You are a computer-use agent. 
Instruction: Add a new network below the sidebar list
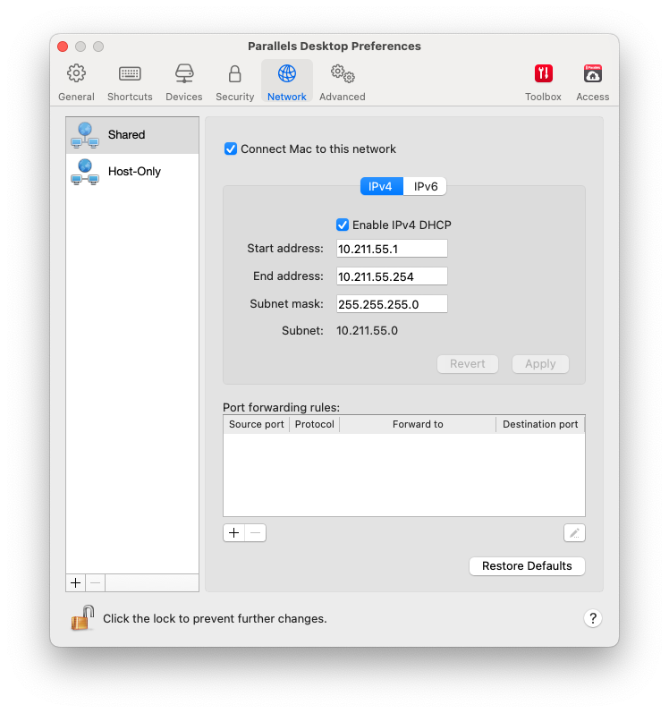pos(76,582)
